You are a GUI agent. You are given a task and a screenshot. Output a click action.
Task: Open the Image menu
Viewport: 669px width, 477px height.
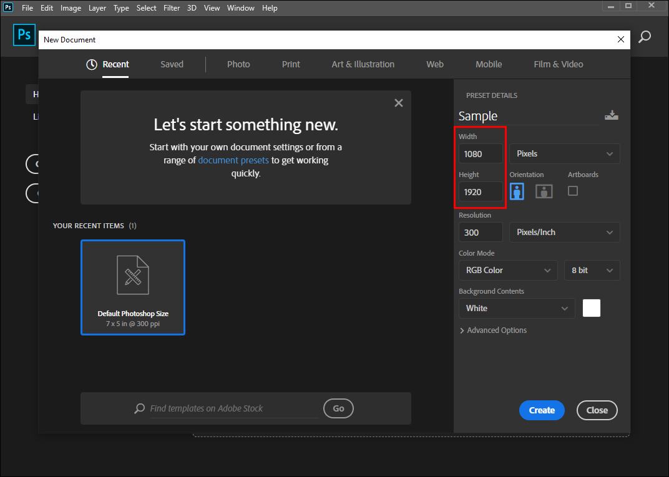71,8
